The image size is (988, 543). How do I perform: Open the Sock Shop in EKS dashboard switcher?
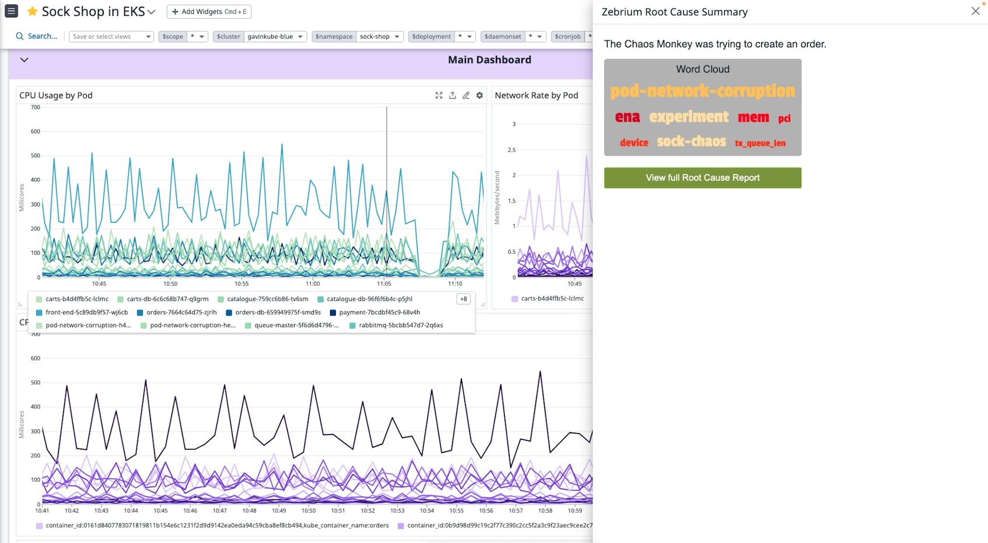(151, 10)
